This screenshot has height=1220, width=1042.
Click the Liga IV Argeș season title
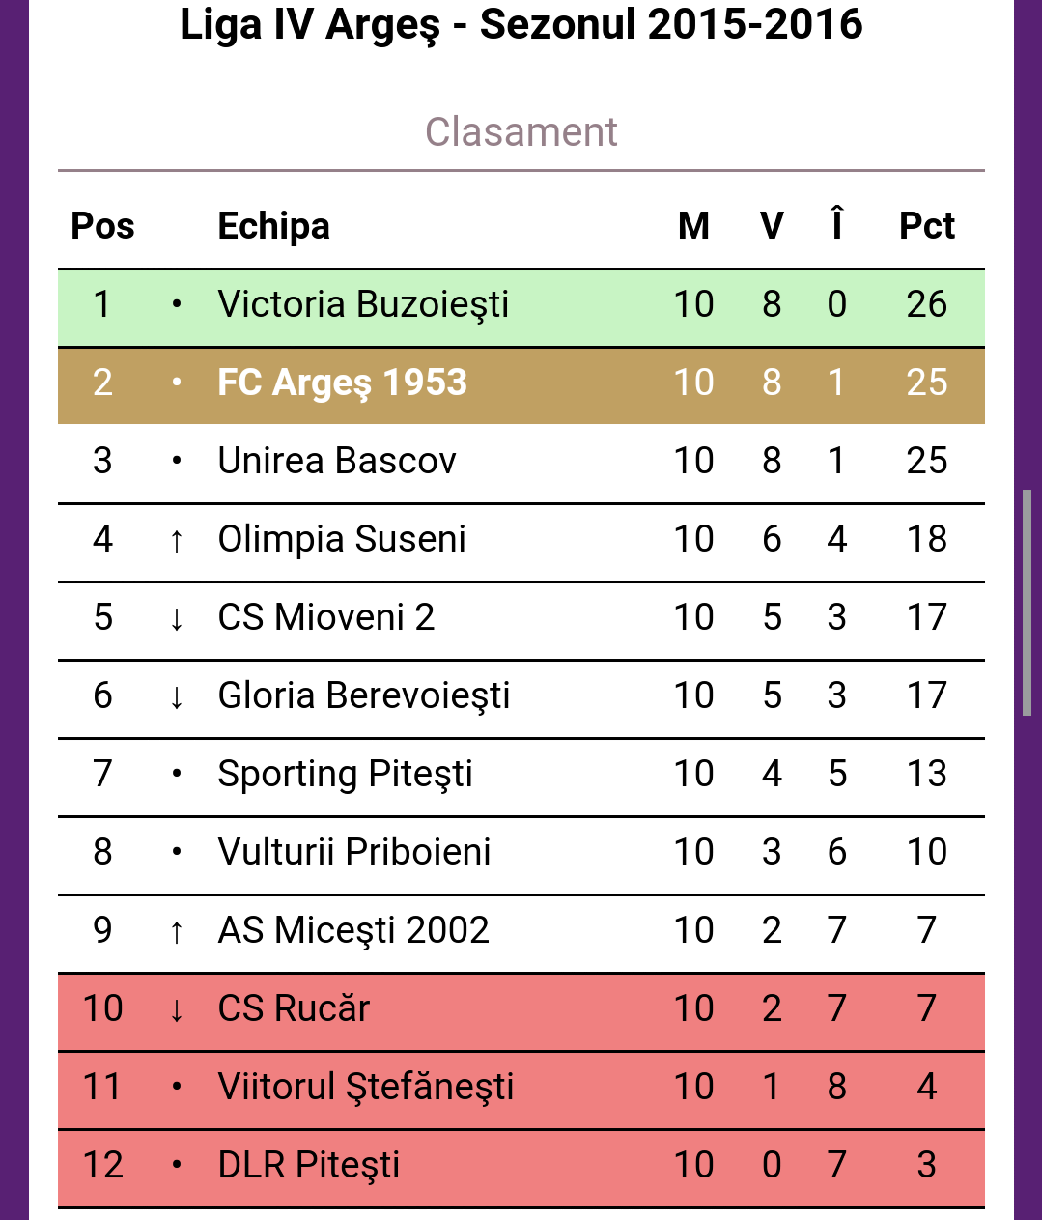click(521, 24)
